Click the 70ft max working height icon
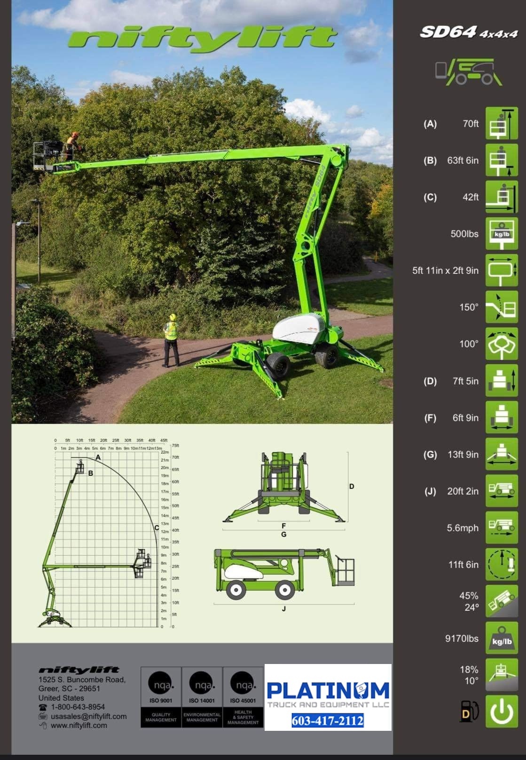 click(501, 123)
